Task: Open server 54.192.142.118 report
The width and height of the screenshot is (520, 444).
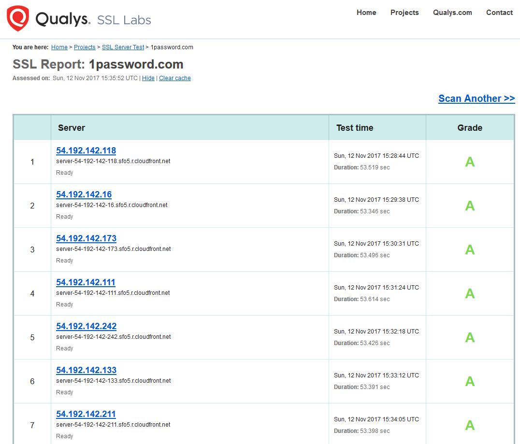Action: 86,151
